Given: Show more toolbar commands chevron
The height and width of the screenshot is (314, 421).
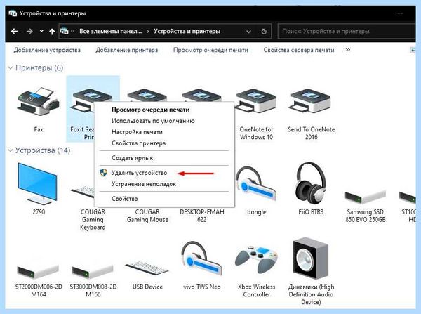Looking at the screenshot, I should click(348, 50).
